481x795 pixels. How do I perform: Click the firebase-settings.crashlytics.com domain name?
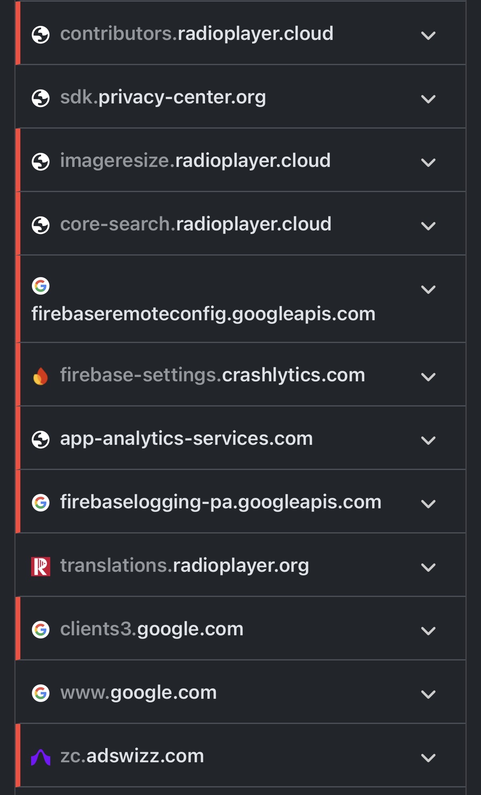(x=213, y=375)
